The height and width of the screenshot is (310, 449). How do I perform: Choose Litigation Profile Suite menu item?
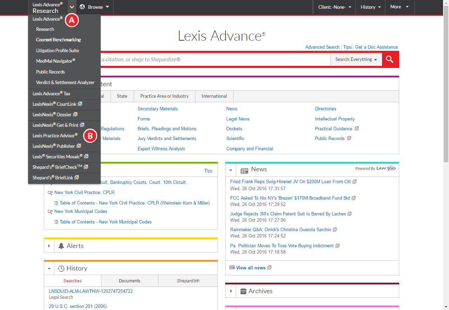click(58, 50)
